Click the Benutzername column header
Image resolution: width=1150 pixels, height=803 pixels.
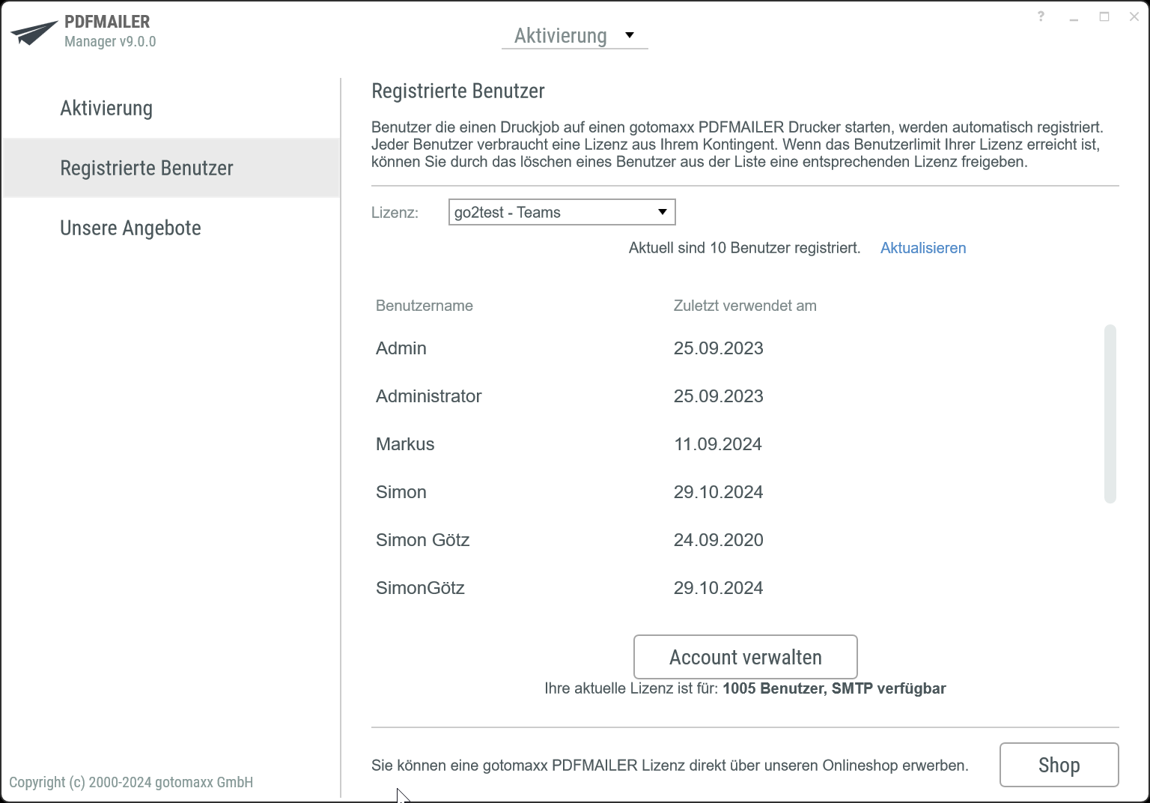[x=425, y=306]
